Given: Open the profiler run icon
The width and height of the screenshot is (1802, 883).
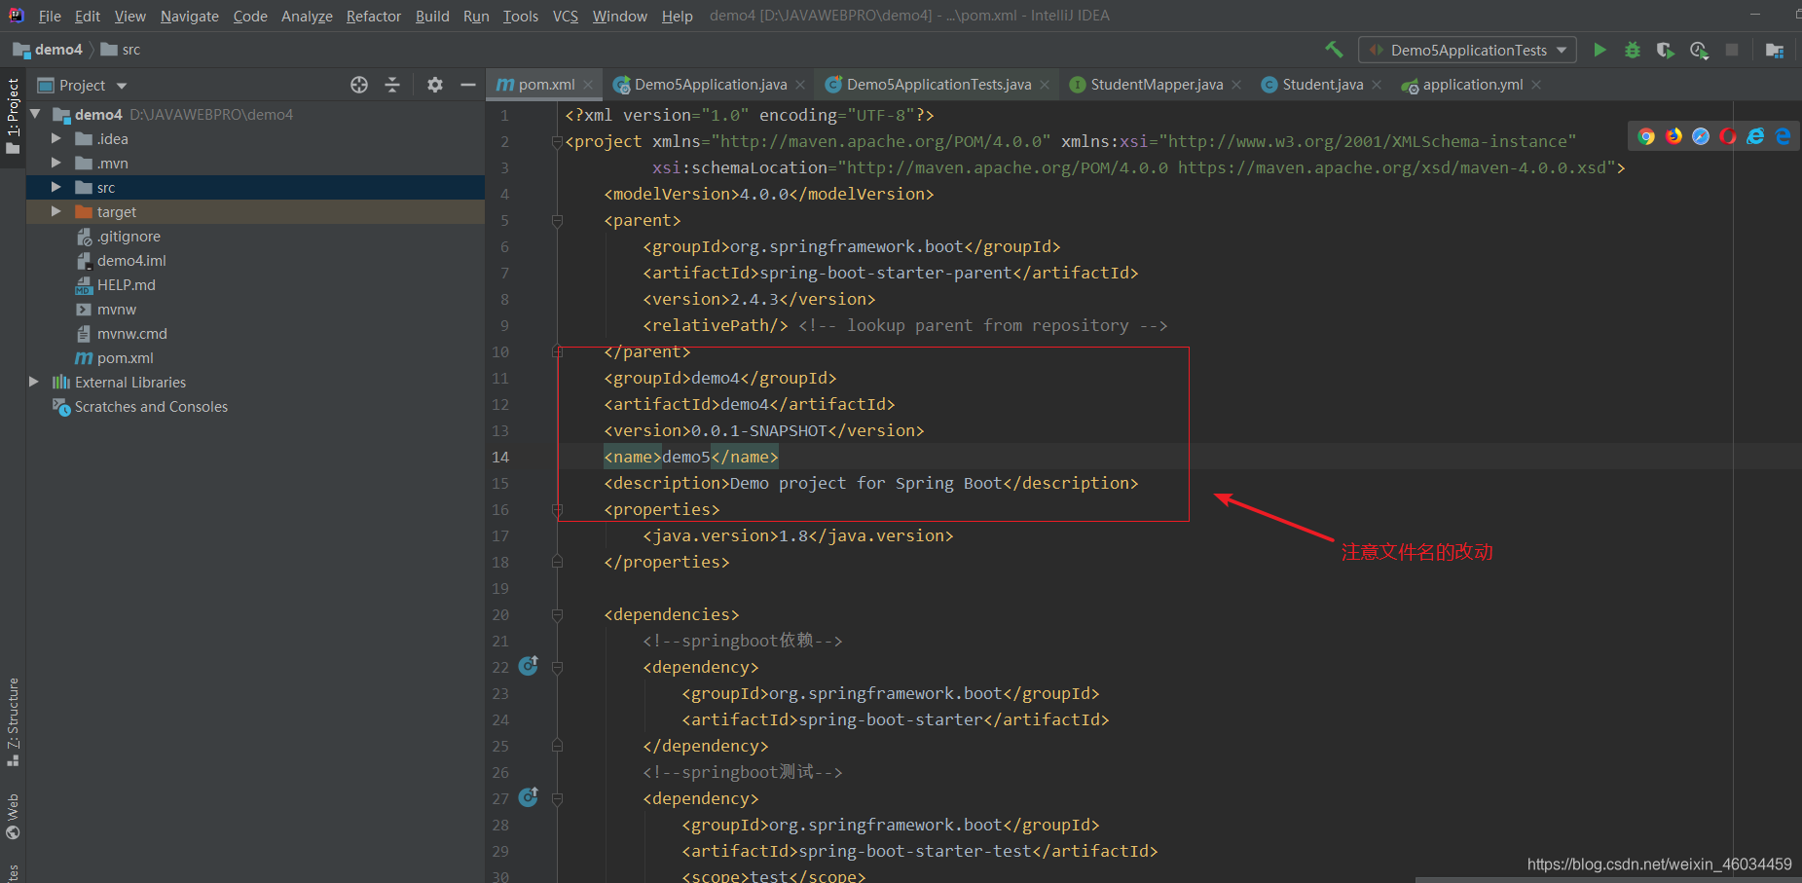Looking at the screenshot, I should click(1699, 50).
